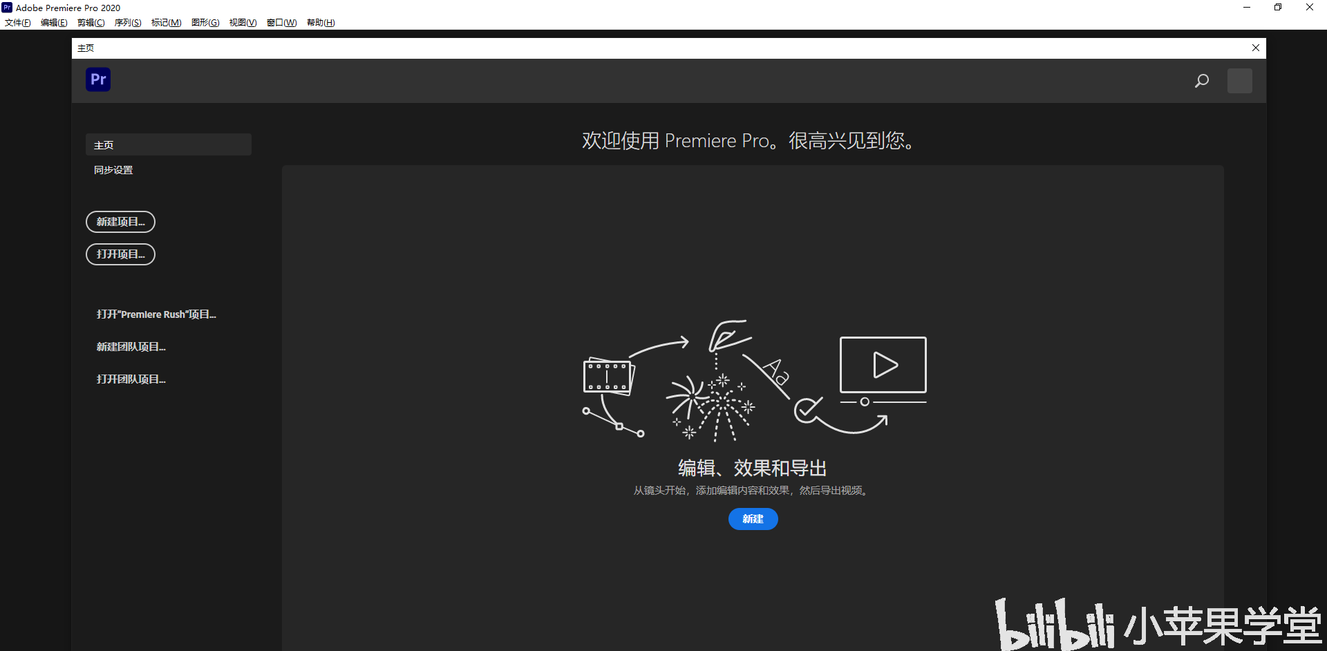Click 打开团队项目... link
Image resolution: width=1327 pixels, height=651 pixels.
pyautogui.click(x=131, y=379)
